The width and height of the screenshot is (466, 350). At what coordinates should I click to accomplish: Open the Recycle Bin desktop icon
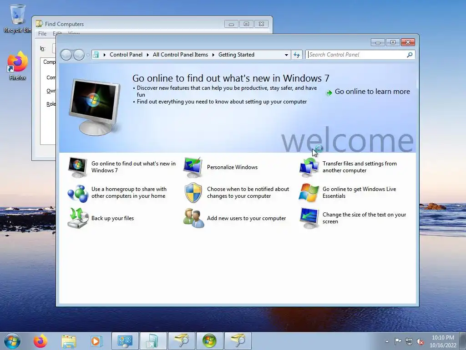18,19
